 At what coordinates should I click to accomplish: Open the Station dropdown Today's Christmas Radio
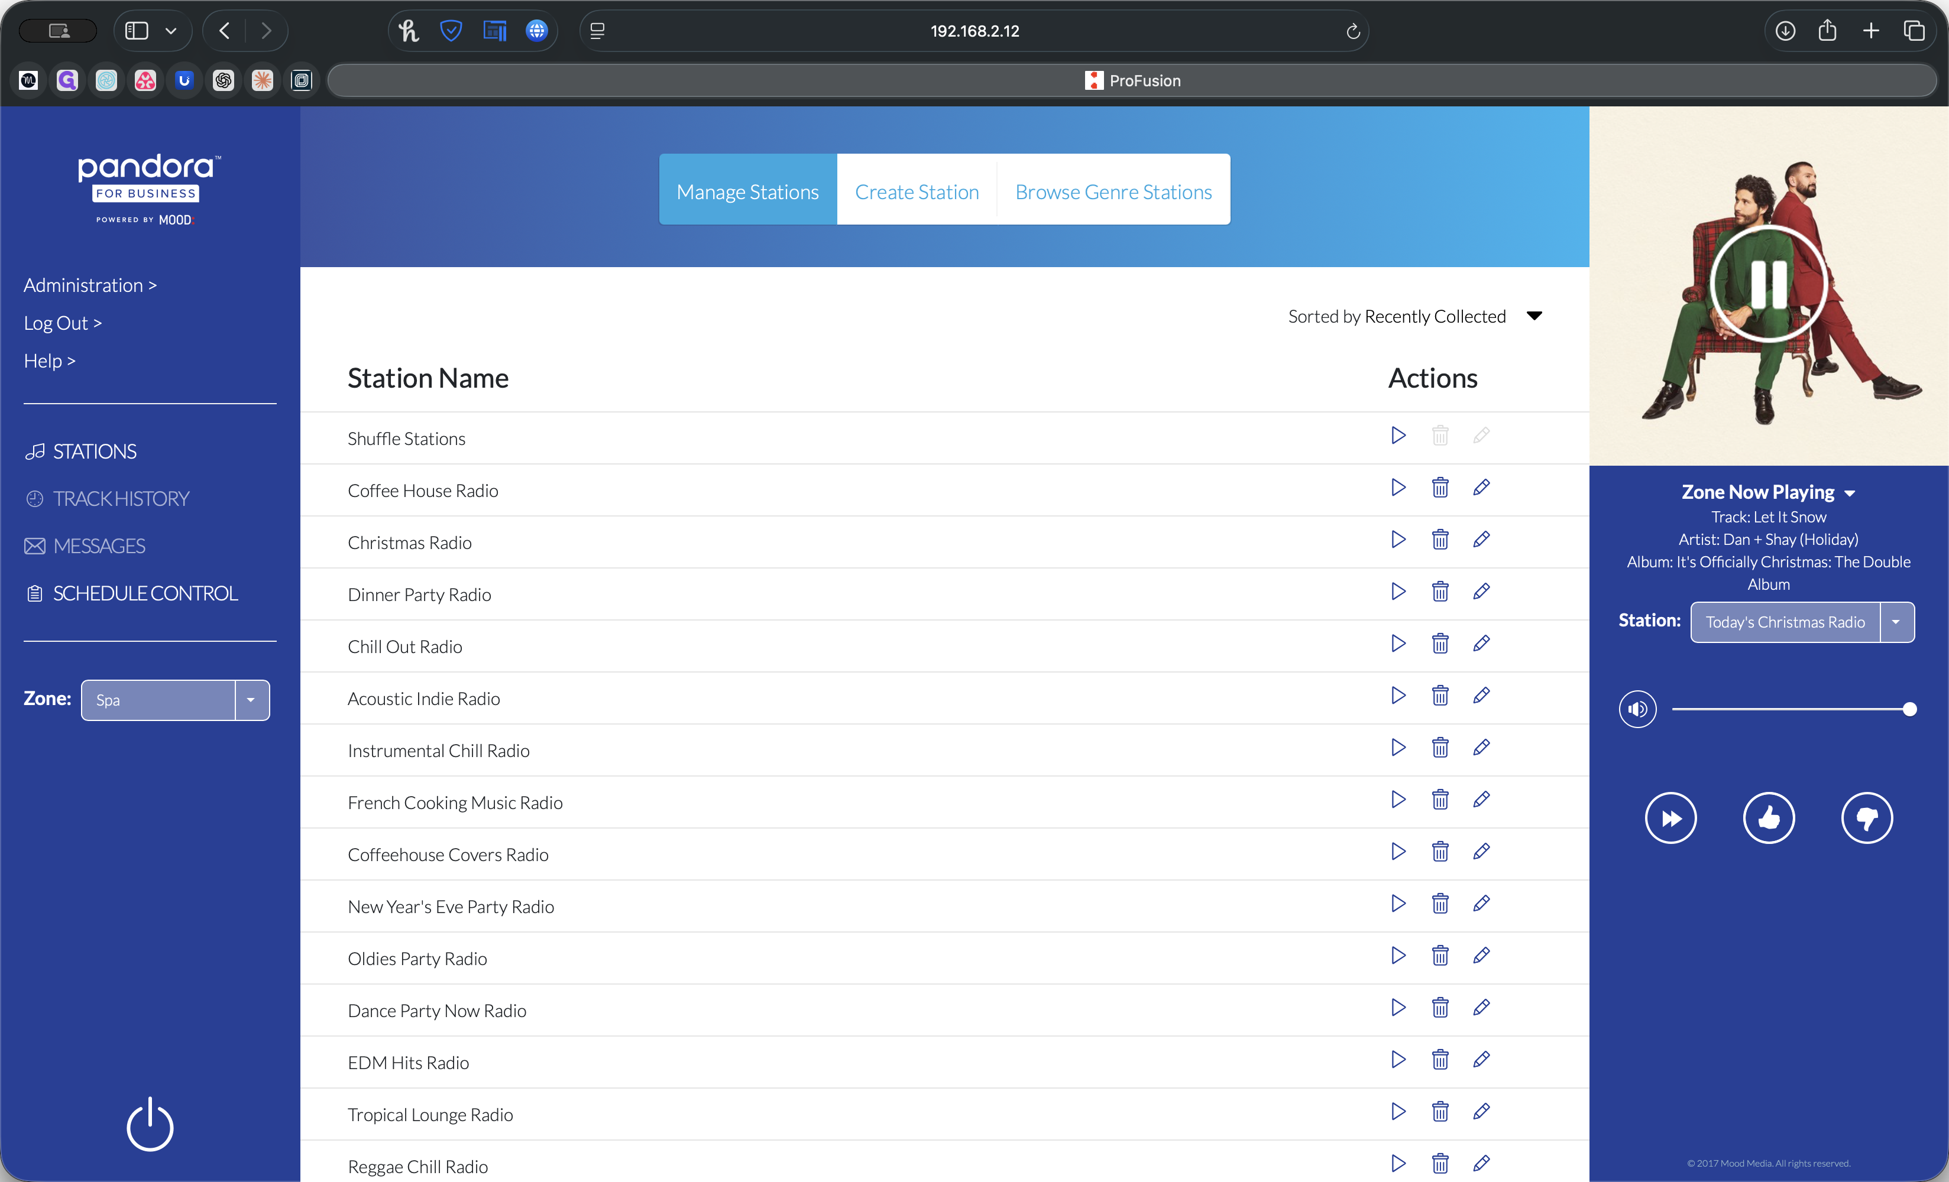1802,622
